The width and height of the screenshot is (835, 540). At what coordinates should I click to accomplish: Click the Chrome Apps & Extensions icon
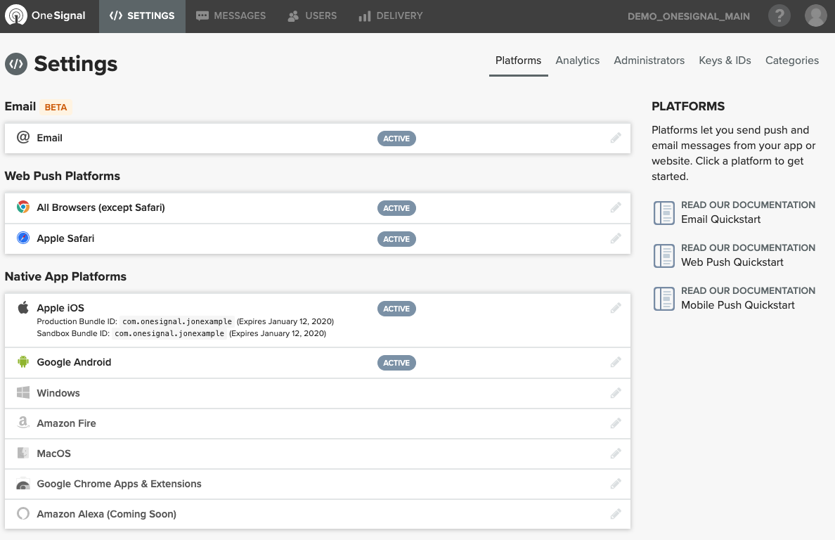pos(23,484)
